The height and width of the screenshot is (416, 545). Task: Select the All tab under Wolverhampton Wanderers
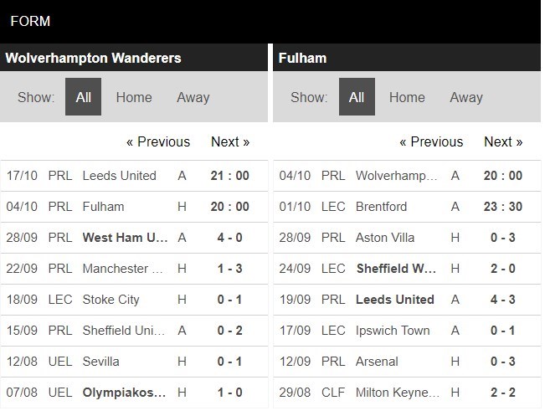point(84,97)
